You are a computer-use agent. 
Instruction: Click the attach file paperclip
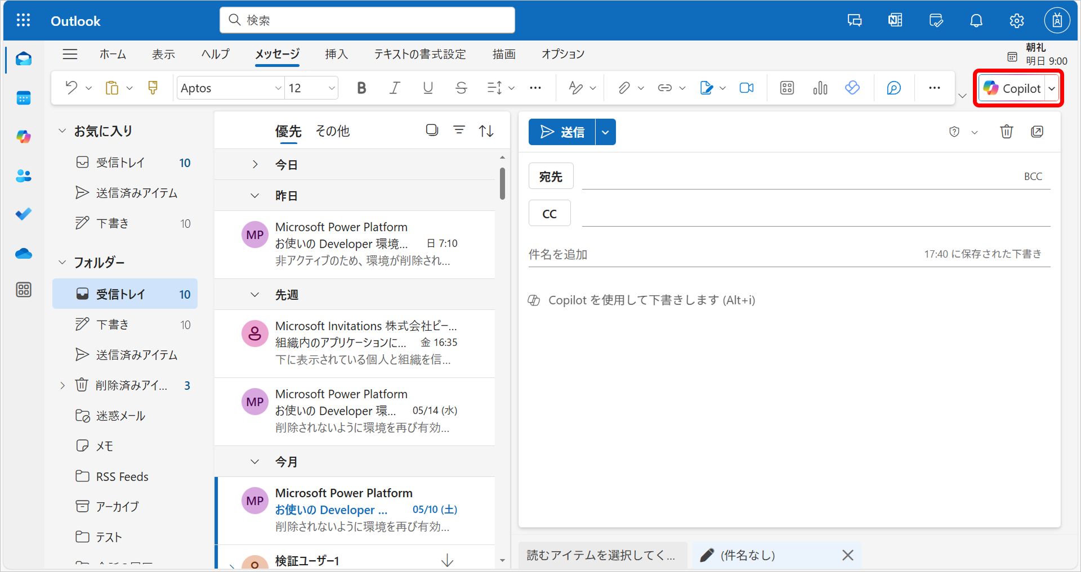(623, 88)
